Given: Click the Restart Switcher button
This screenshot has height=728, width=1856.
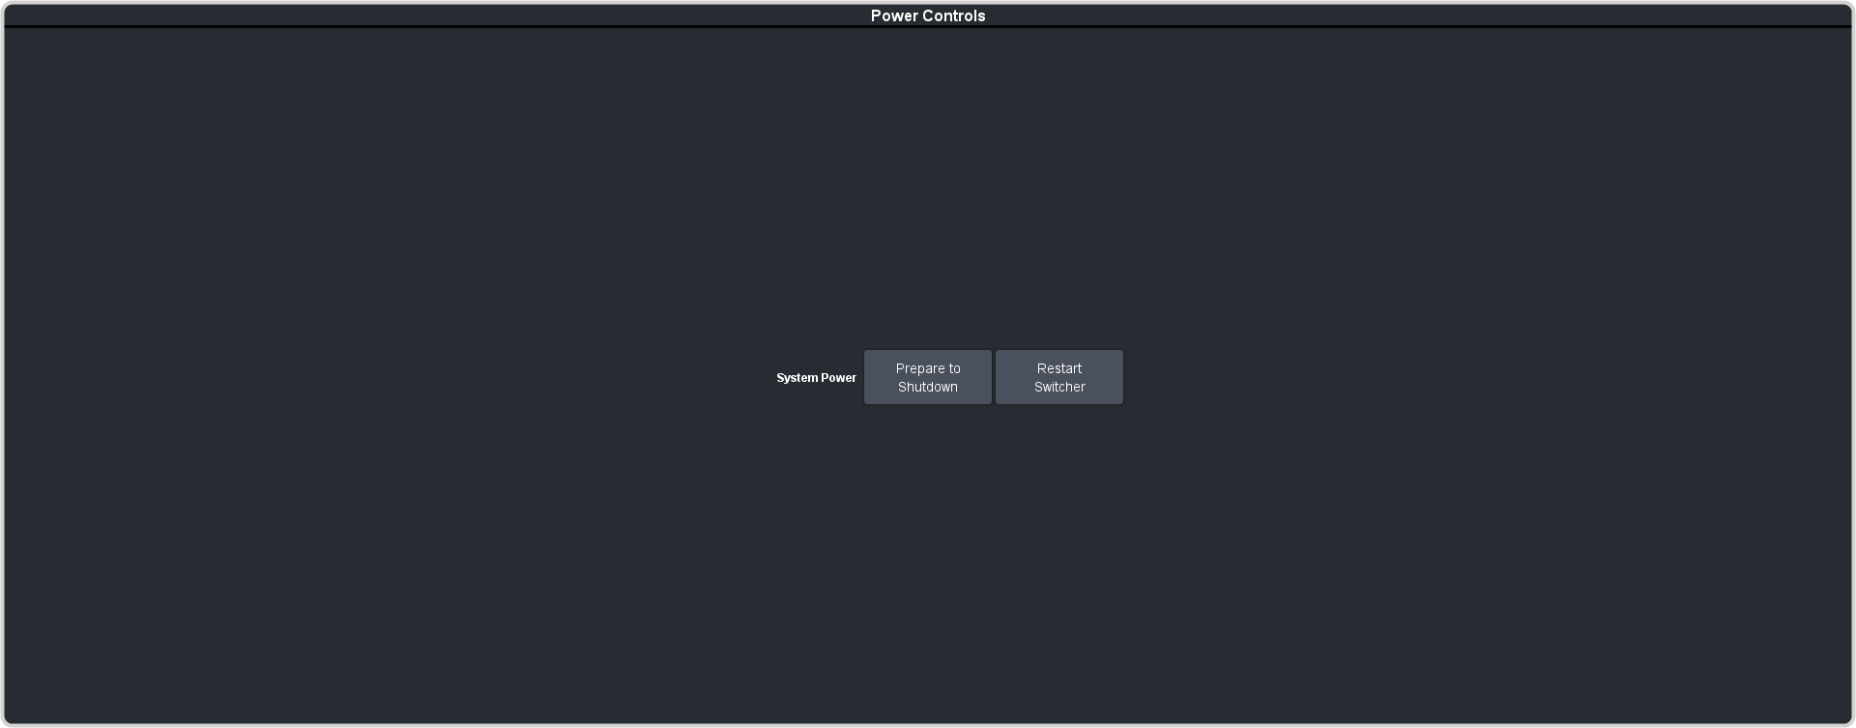Looking at the screenshot, I should click(1059, 377).
